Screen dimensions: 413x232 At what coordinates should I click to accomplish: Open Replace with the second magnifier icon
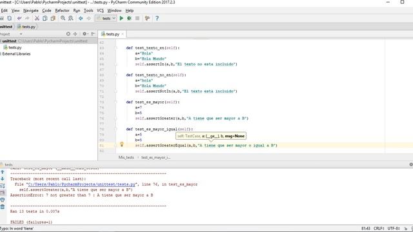pos(71,19)
